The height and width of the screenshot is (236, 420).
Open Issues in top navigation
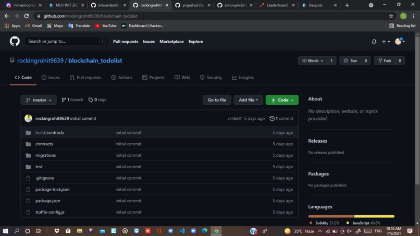[x=149, y=42]
